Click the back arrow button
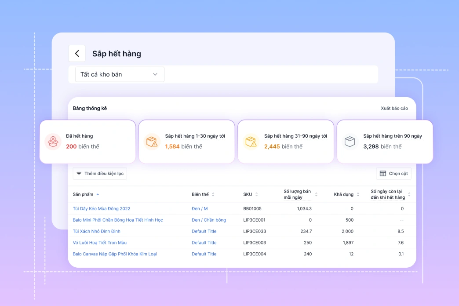Viewport: 459px width, 306px height. 77,54
